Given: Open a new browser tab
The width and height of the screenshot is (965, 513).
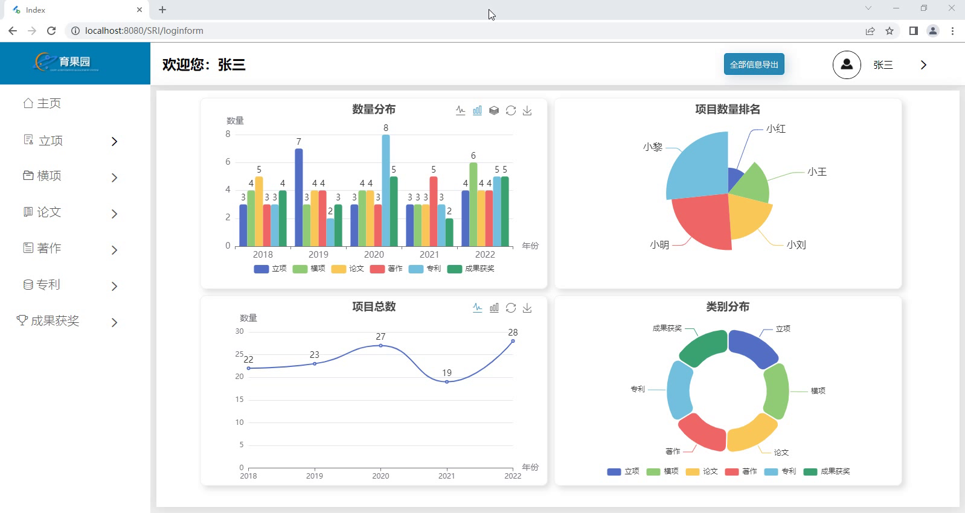Looking at the screenshot, I should coord(162,10).
